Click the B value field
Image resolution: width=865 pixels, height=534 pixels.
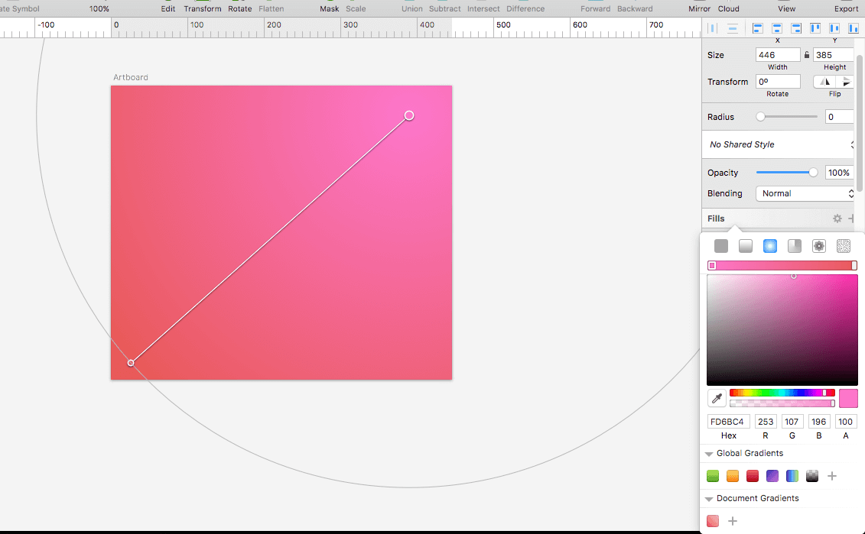[818, 422]
